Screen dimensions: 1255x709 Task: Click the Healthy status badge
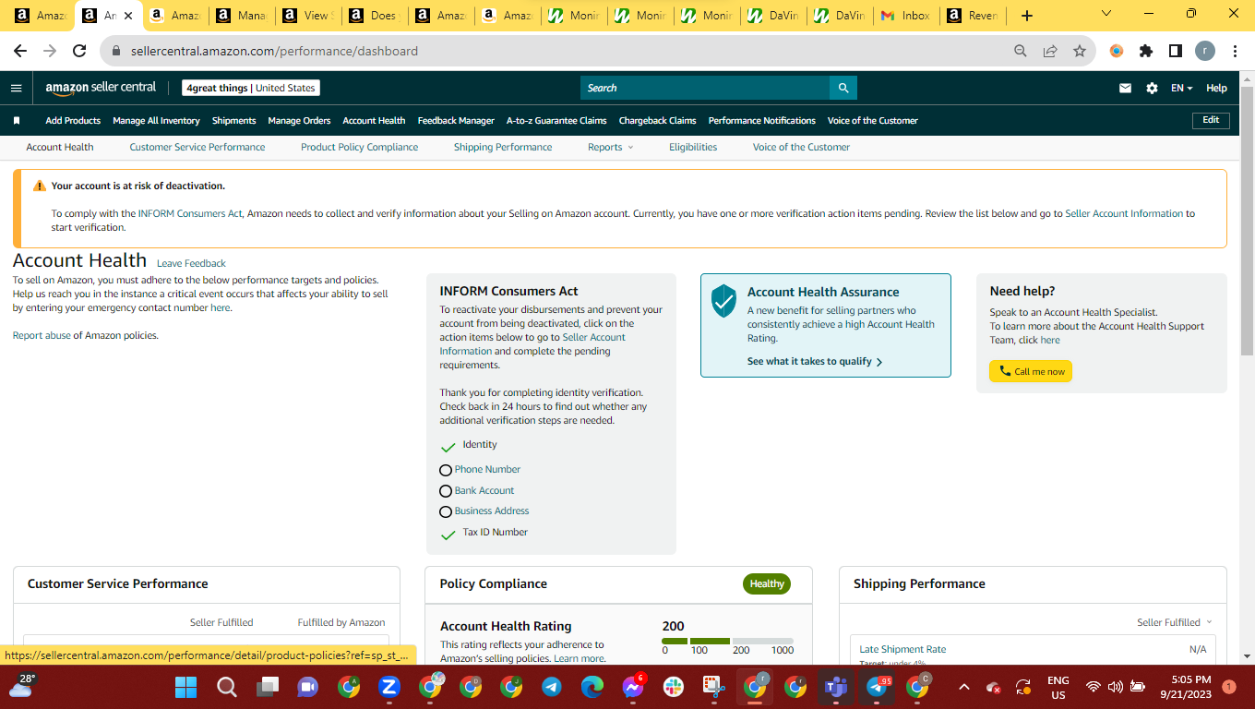tap(767, 583)
